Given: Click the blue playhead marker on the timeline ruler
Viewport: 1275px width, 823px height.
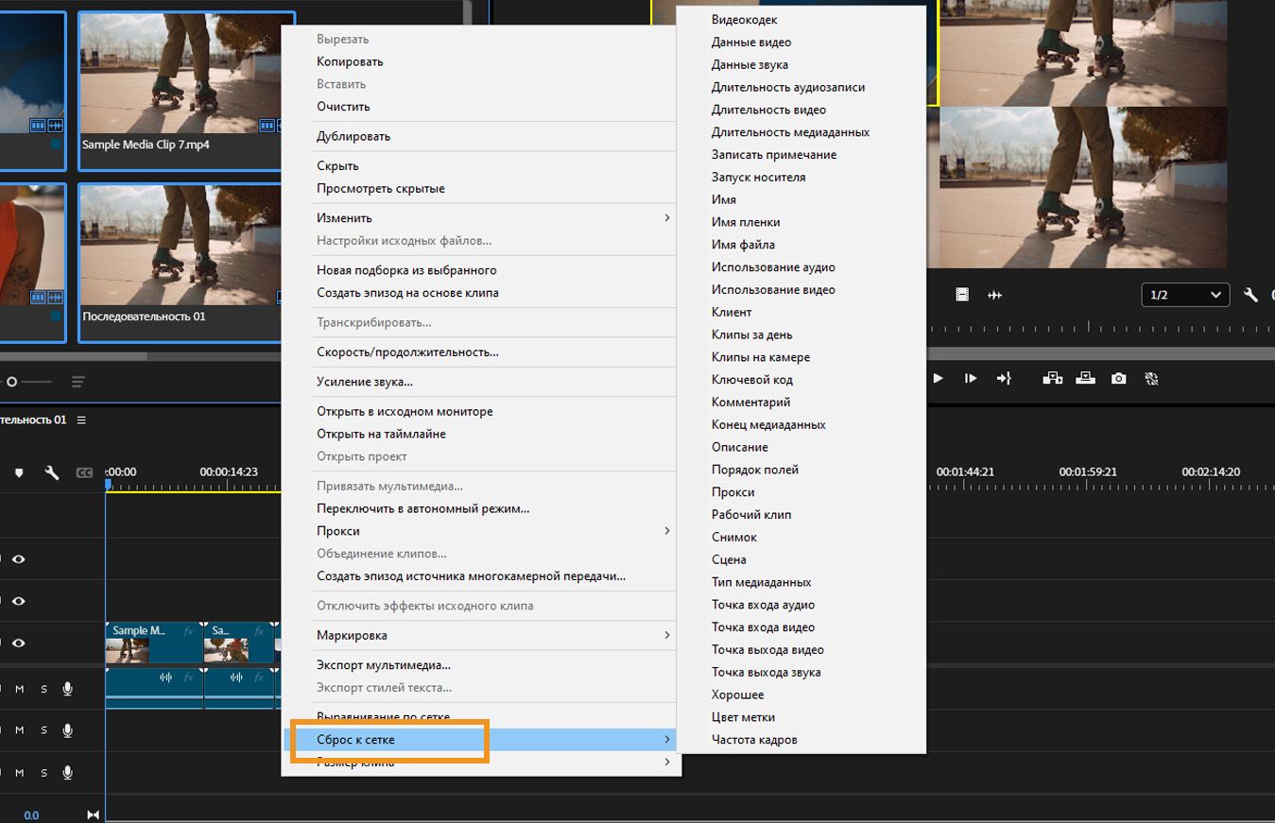Looking at the screenshot, I should (x=108, y=485).
